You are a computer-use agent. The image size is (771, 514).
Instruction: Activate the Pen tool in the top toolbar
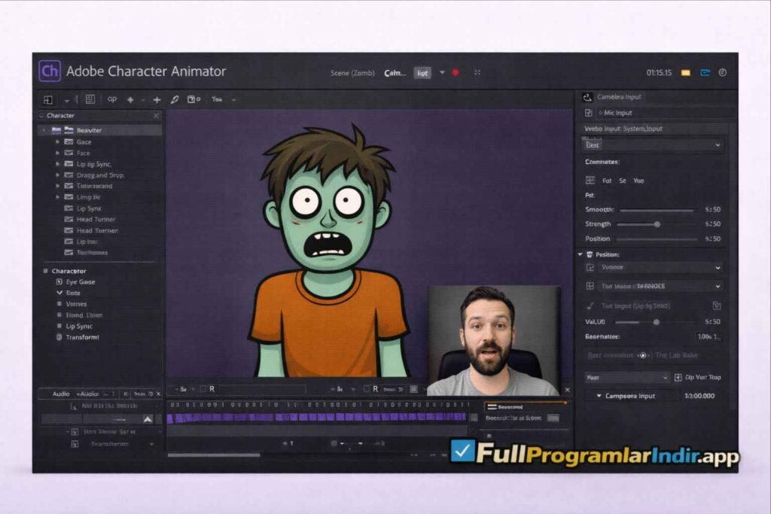point(175,99)
